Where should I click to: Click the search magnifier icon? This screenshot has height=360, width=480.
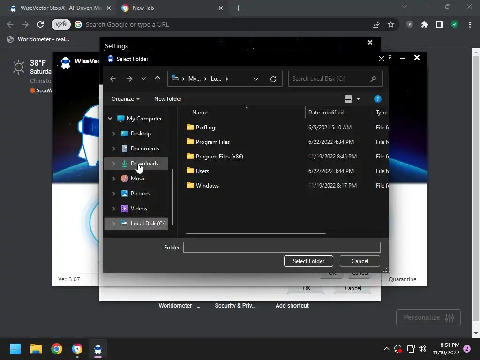click(373, 79)
